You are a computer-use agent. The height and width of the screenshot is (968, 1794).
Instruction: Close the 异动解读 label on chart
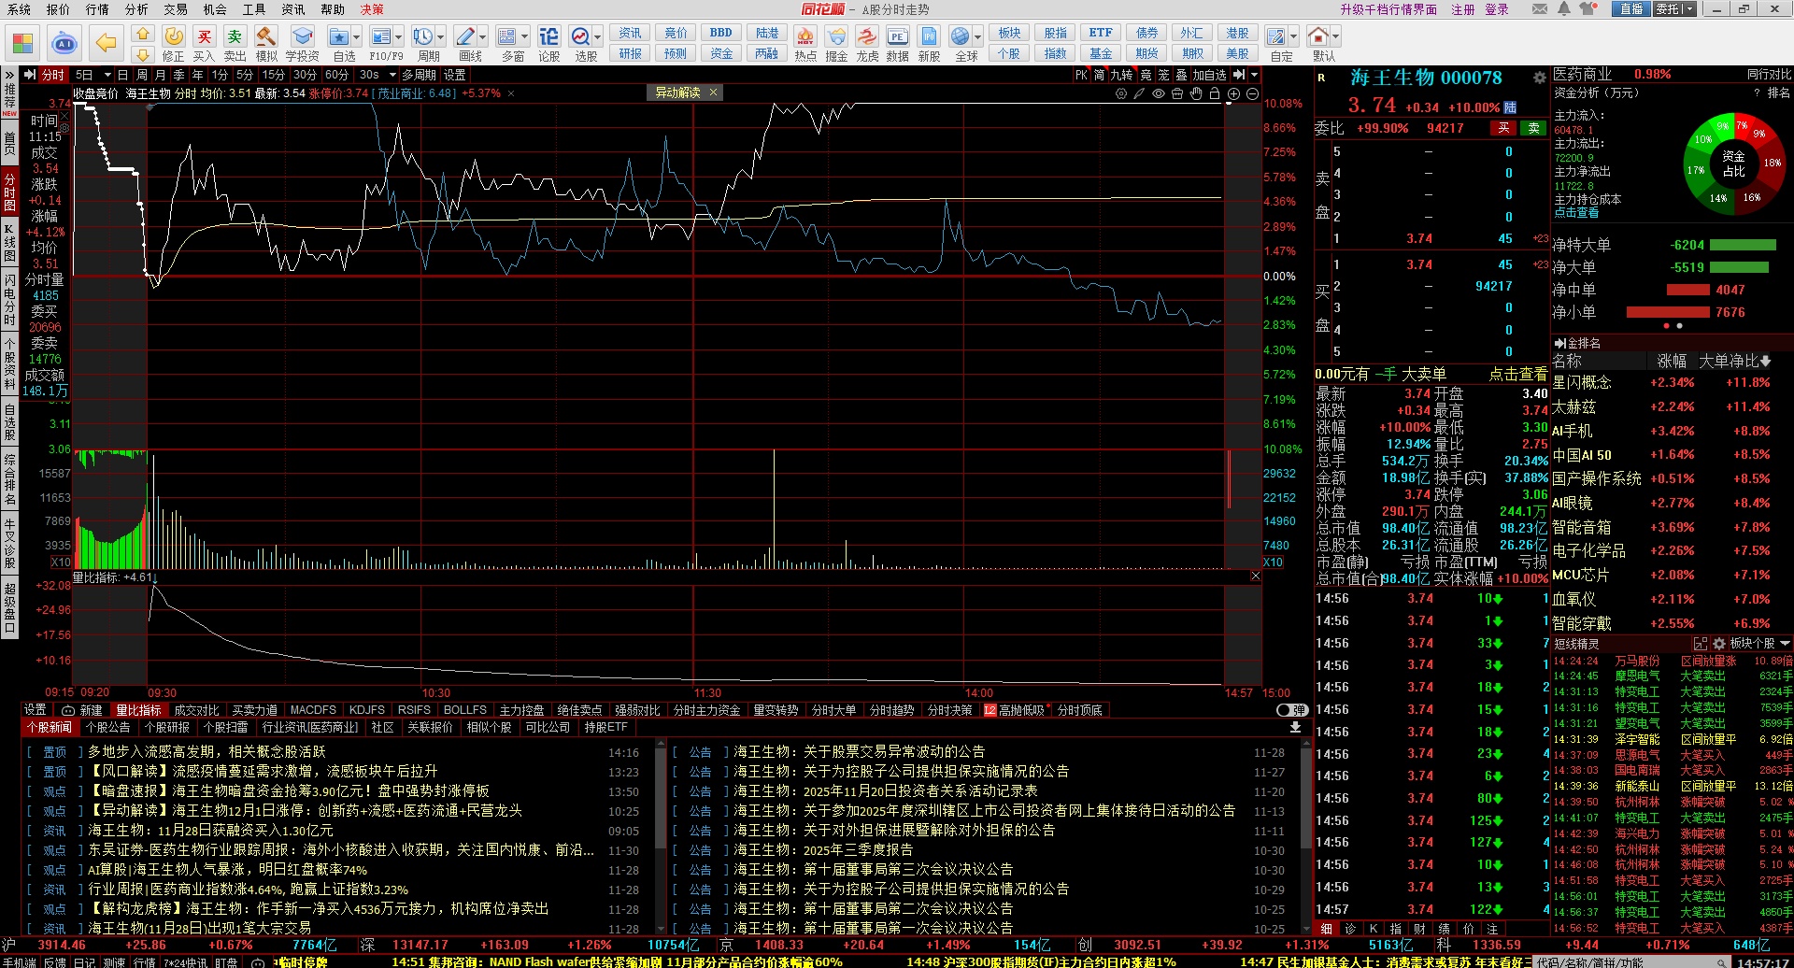click(713, 93)
